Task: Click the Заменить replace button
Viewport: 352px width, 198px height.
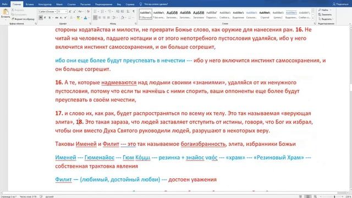Action: point(325,15)
